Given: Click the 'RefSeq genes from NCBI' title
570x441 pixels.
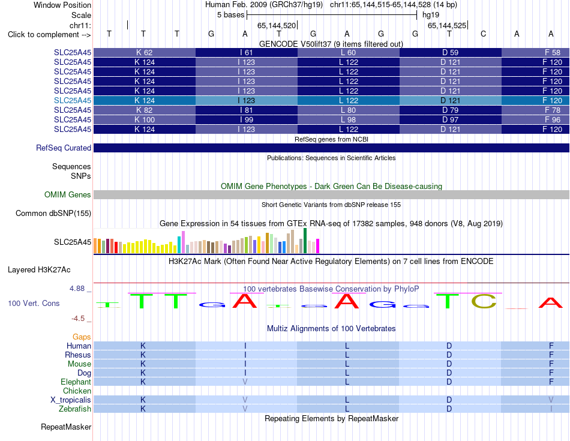Looking at the screenshot, I should pyautogui.click(x=331, y=139).
